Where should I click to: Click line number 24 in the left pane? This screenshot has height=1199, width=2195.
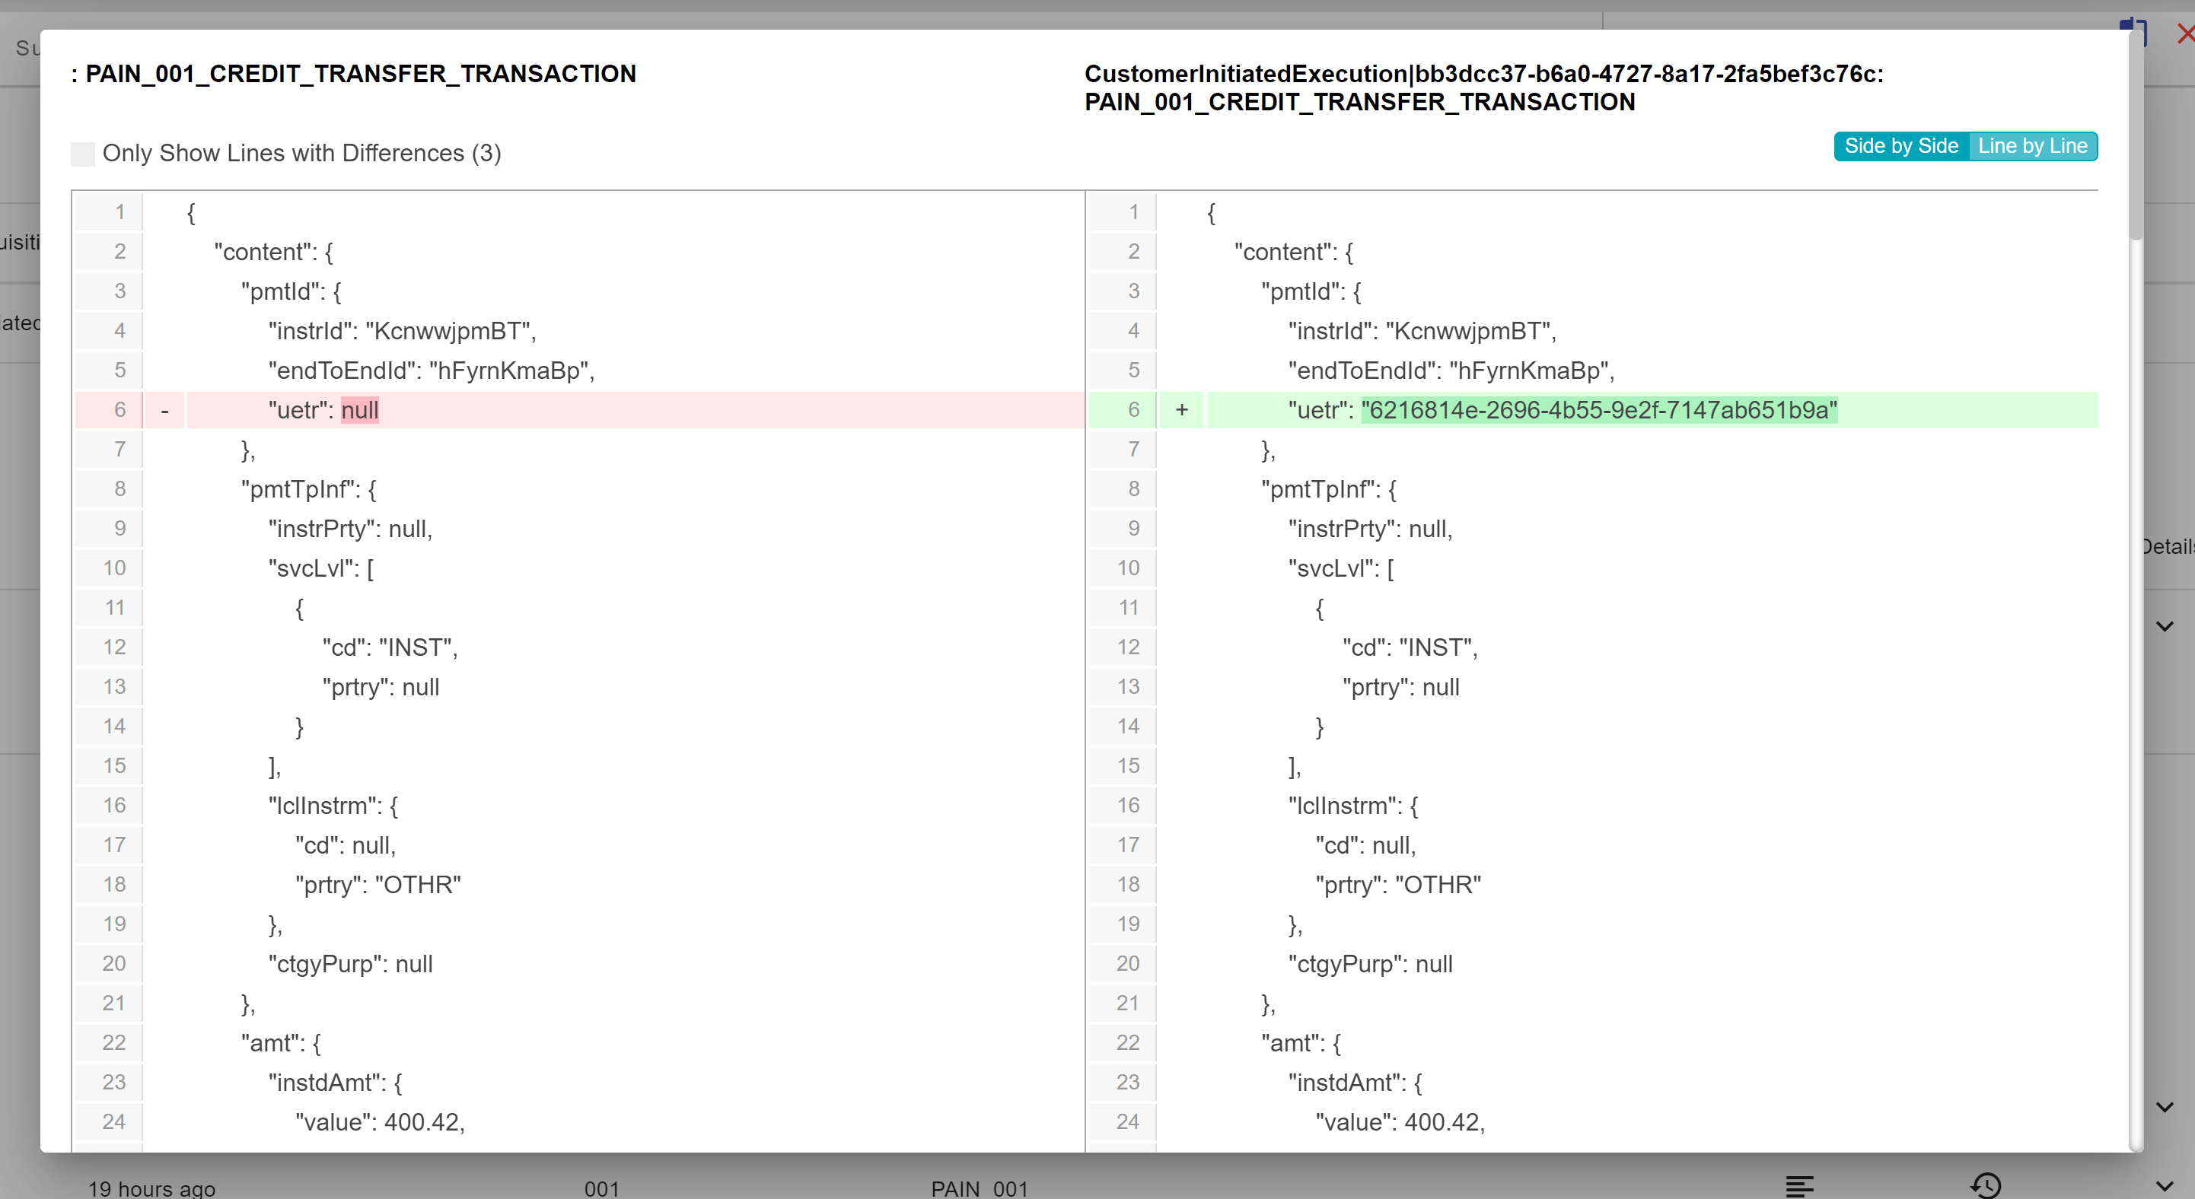(x=114, y=1121)
